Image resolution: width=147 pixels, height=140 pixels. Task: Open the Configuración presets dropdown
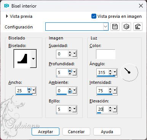coord(105,27)
